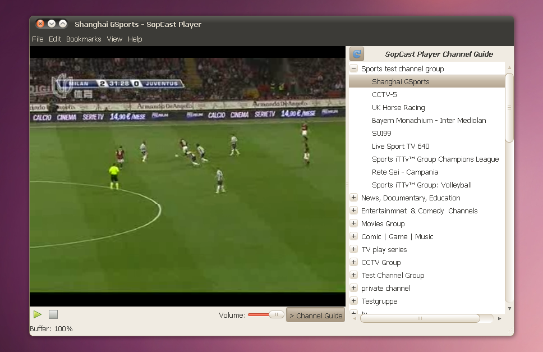Select the CCTV-5 channel
Screen dimensions: 543x352
(x=427, y=94)
